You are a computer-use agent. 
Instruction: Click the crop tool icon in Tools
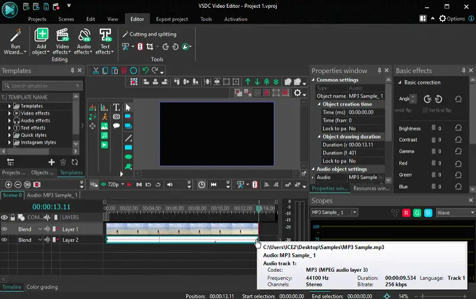coord(150,46)
